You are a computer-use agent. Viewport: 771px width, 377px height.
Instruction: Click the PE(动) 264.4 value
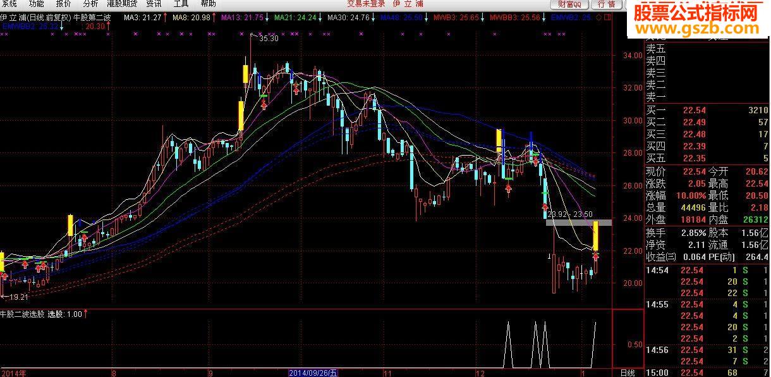click(x=756, y=257)
